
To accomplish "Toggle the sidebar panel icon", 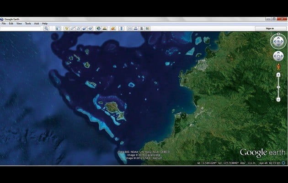I will (58, 28).
